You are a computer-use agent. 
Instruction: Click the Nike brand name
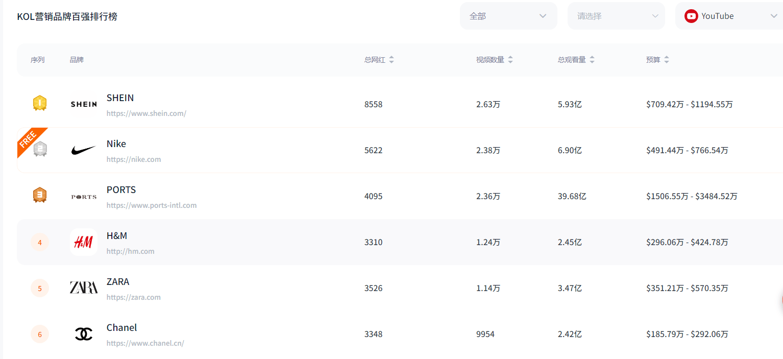tap(116, 143)
